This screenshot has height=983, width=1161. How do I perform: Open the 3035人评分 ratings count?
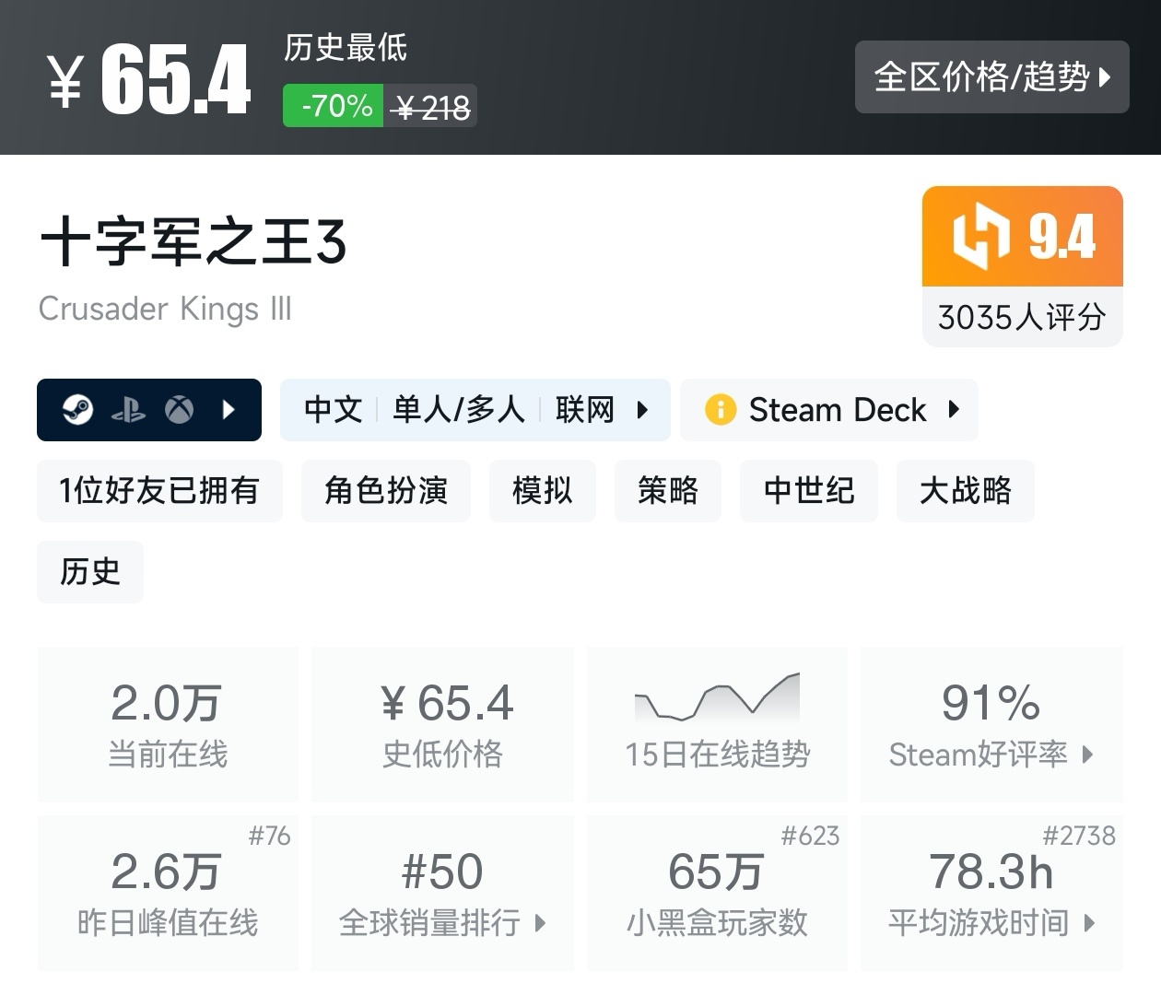[1023, 317]
